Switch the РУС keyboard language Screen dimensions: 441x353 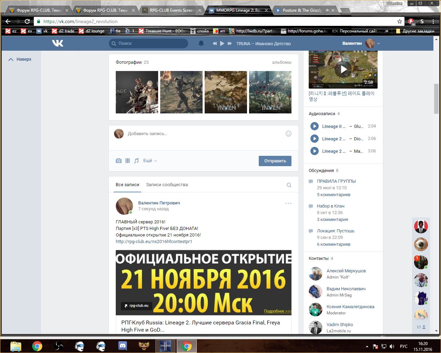point(403,346)
